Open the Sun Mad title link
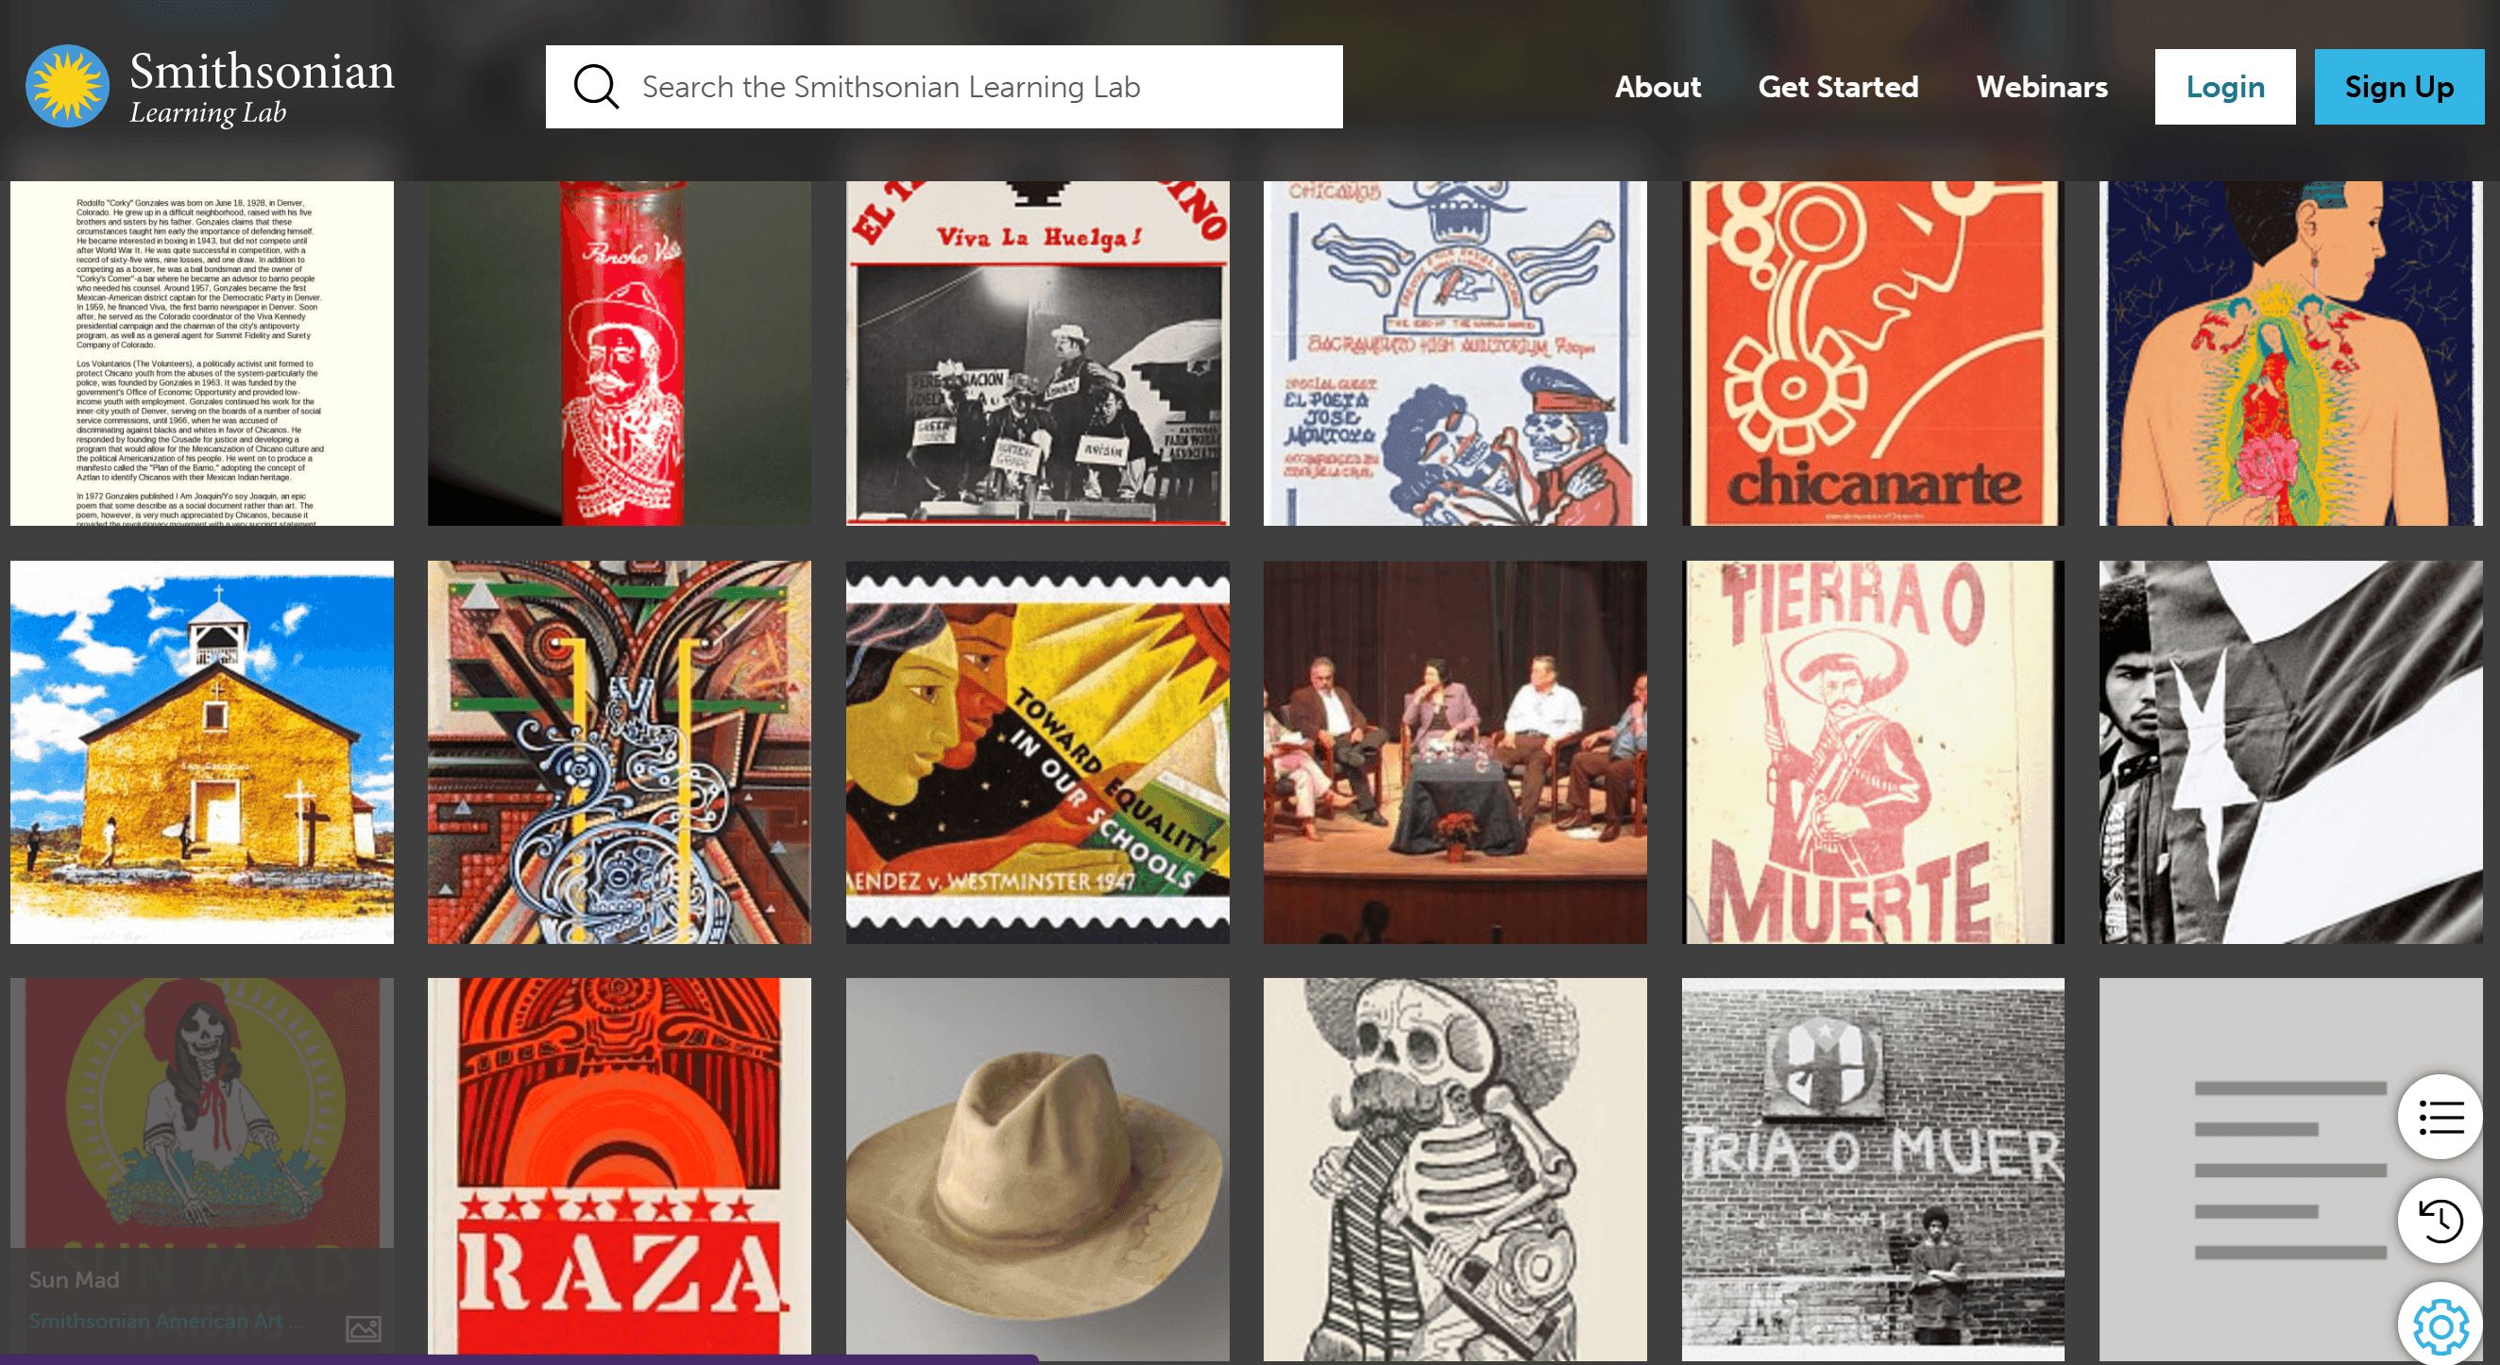Viewport: 2500px width, 1365px height. click(x=74, y=1280)
